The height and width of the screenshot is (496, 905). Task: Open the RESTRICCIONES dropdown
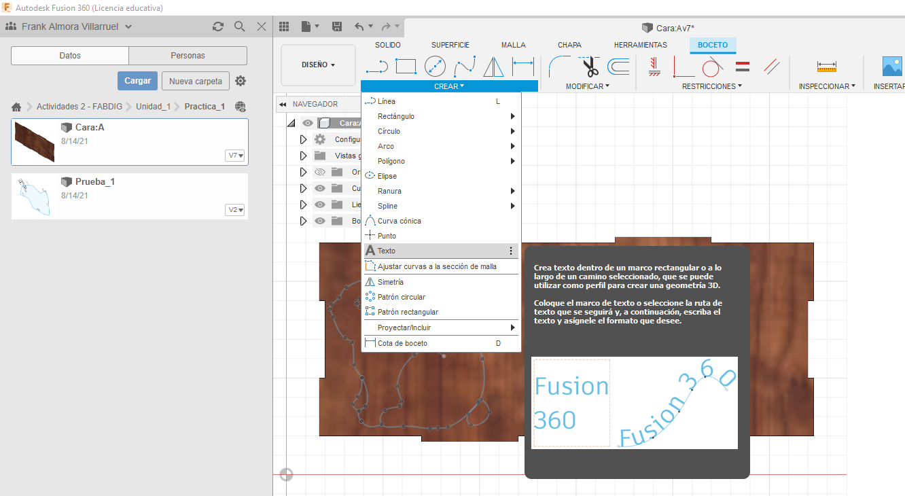coord(711,86)
